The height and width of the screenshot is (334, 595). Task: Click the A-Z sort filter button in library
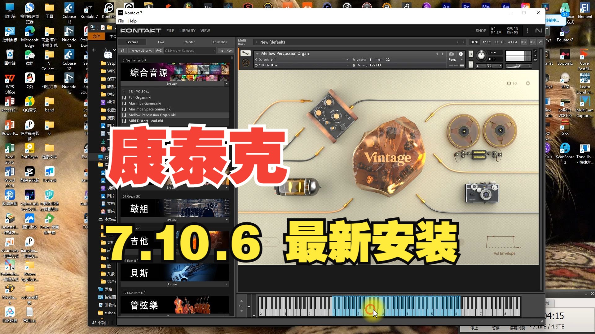159,51
